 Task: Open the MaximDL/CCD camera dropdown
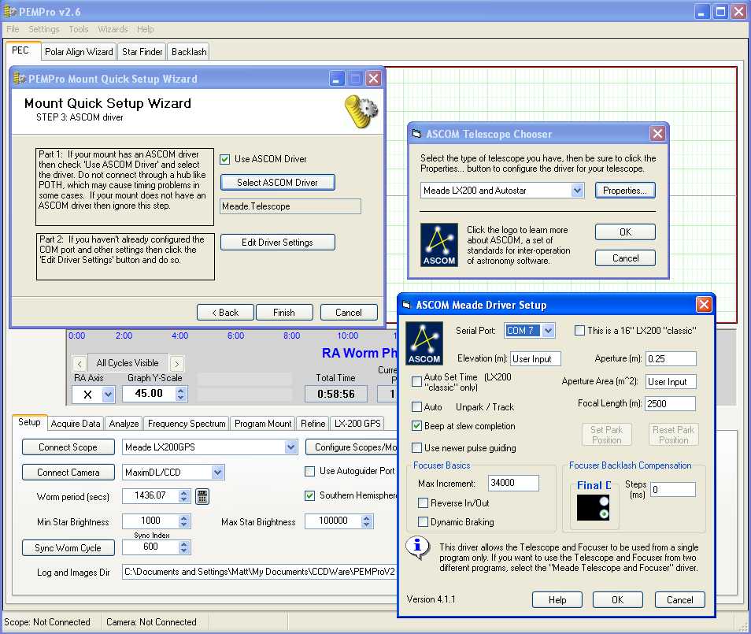[217, 473]
